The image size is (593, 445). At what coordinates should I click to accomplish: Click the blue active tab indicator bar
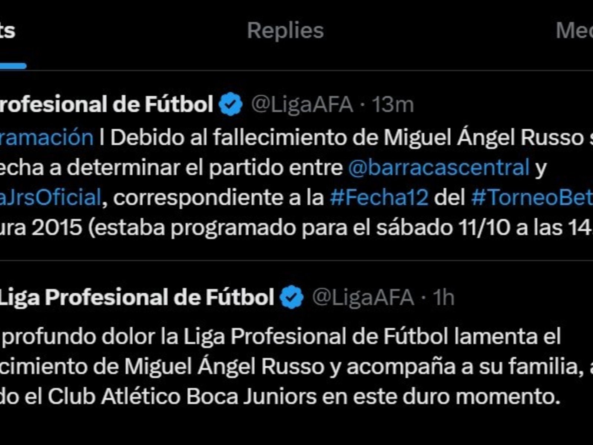pos(13,66)
